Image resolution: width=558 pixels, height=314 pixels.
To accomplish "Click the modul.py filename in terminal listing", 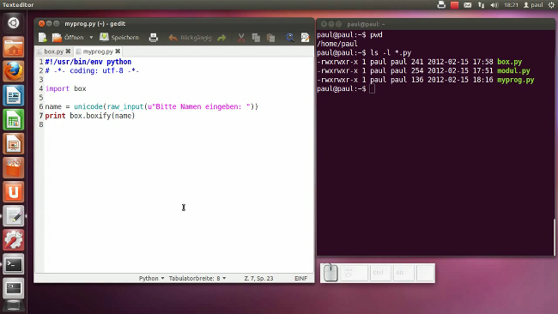I will click(x=513, y=70).
